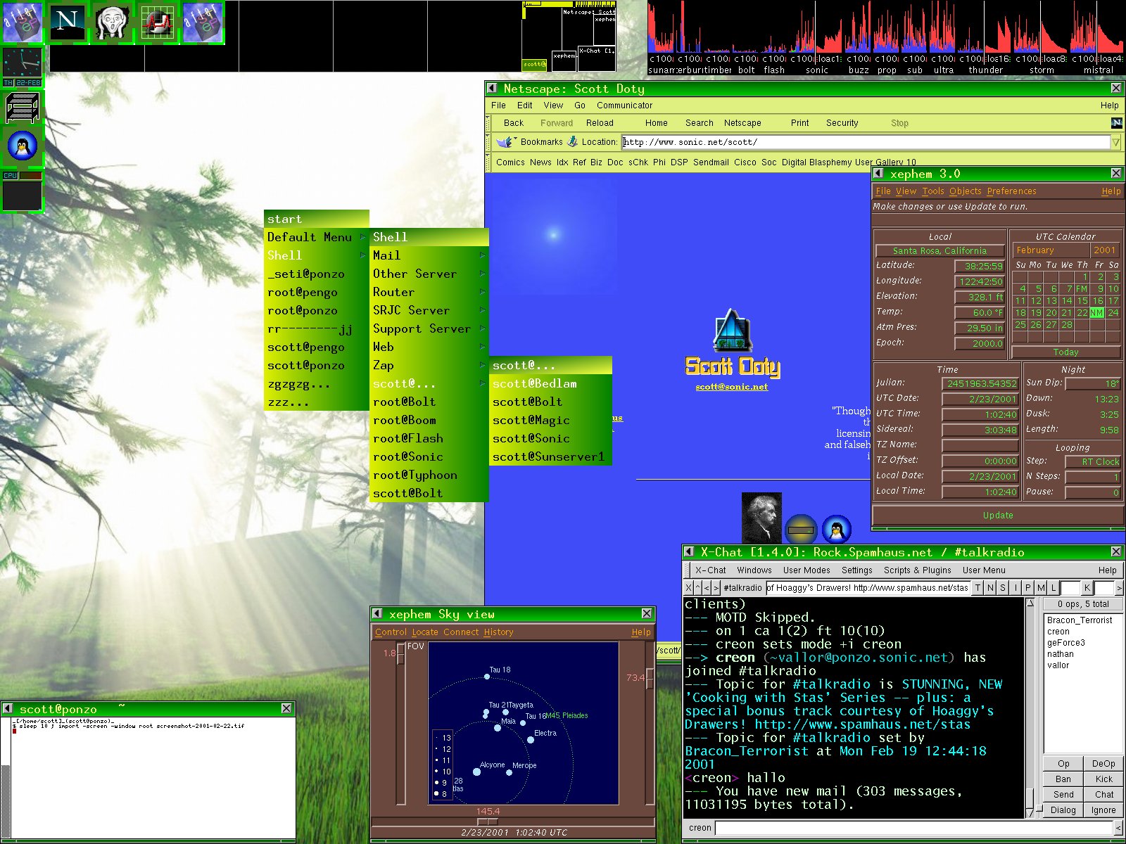Click the Bookmarks icon in Netscape
Viewport: 1126px width, 844px height.
tap(506, 141)
